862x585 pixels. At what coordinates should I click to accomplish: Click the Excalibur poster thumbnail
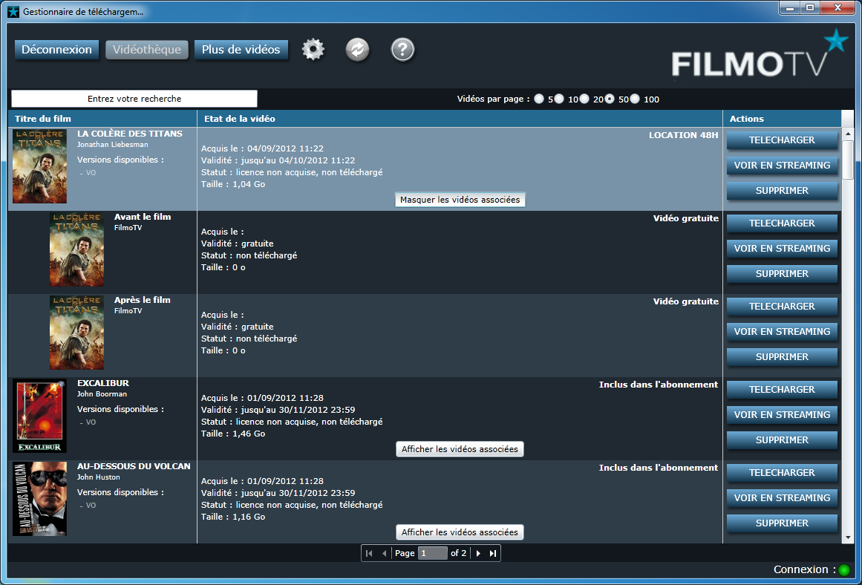pyautogui.click(x=39, y=416)
